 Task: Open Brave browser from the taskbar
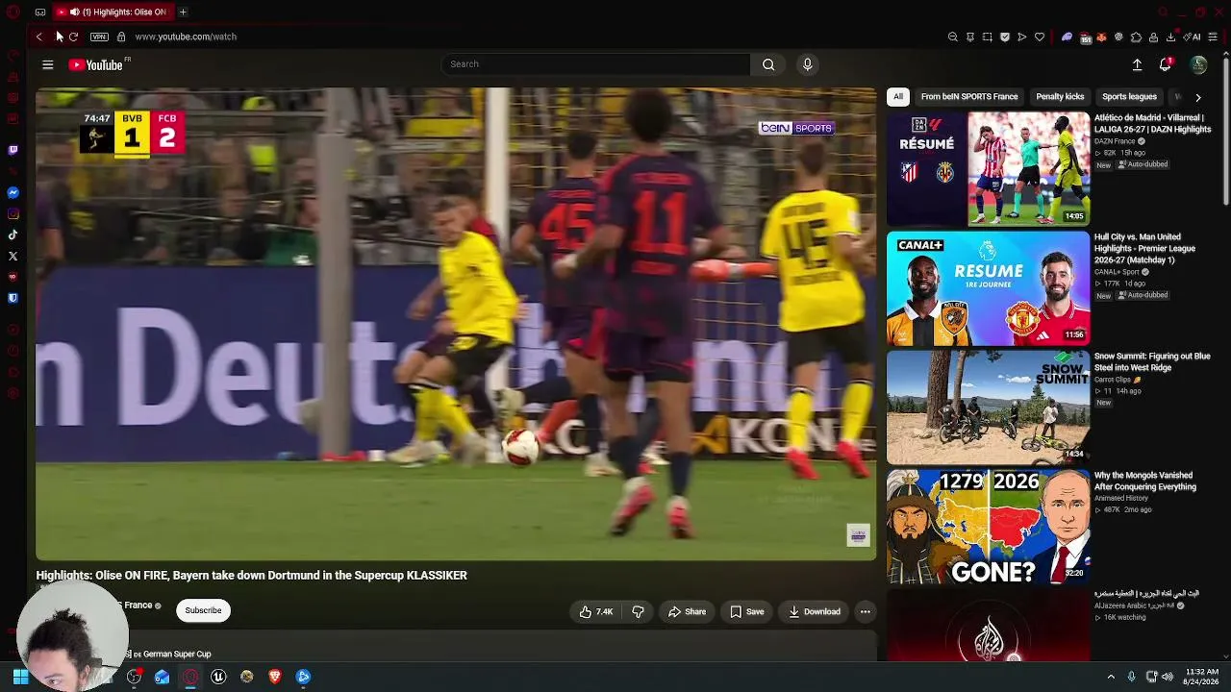click(275, 677)
